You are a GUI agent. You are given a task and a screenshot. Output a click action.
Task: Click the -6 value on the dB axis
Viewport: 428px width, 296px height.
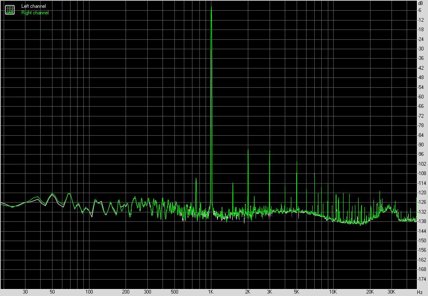click(420, 10)
